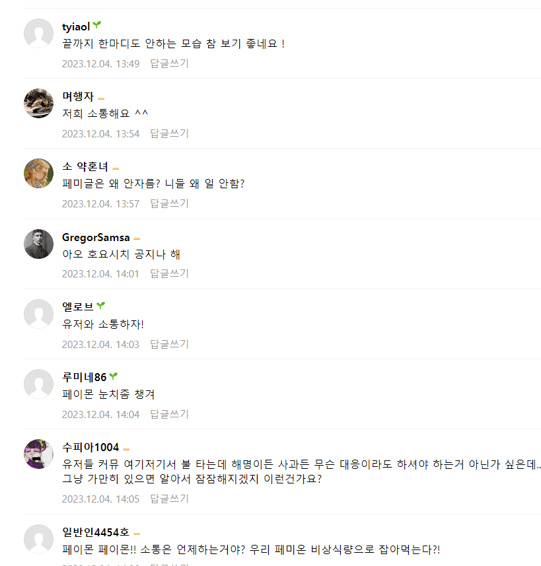
Task: Reply to tyiaol's comment via 답글쓰기
Action: click(169, 63)
